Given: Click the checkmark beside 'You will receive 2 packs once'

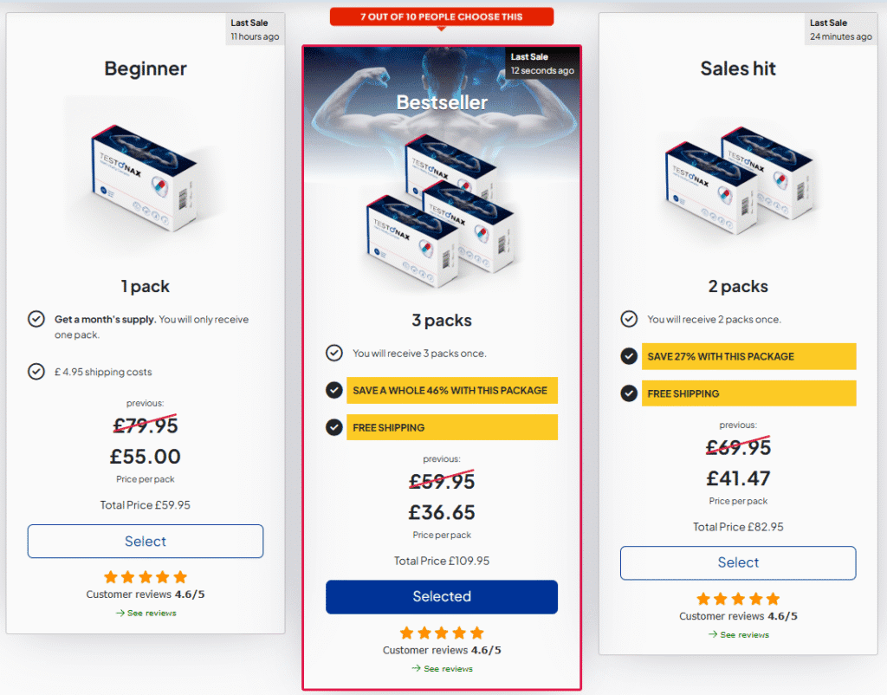Looking at the screenshot, I should (x=630, y=319).
